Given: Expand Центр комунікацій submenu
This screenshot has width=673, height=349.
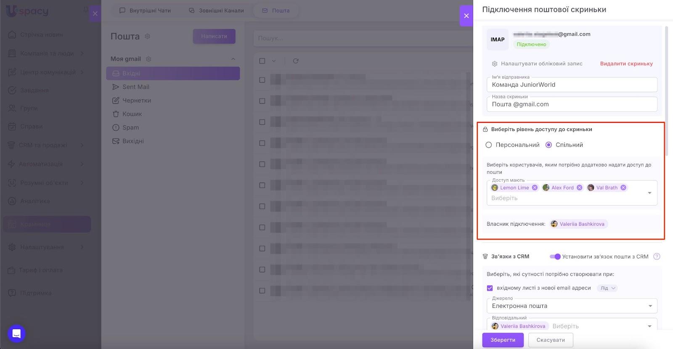Looking at the screenshot, I should tap(82, 72).
